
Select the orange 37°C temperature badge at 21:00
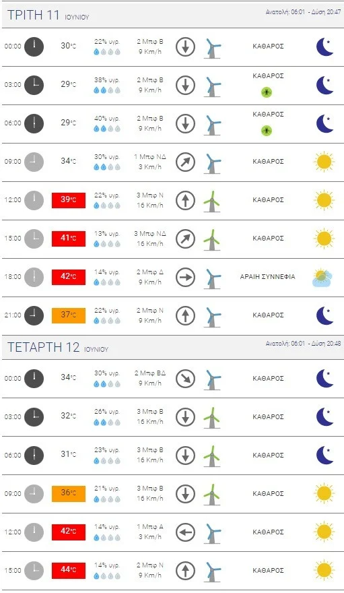(x=69, y=315)
